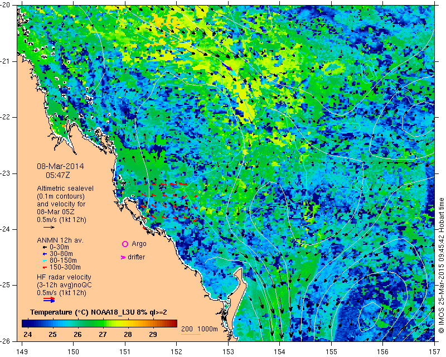Click the magenta drifter marker symbol

pyautogui.click(x=123, y=257)
